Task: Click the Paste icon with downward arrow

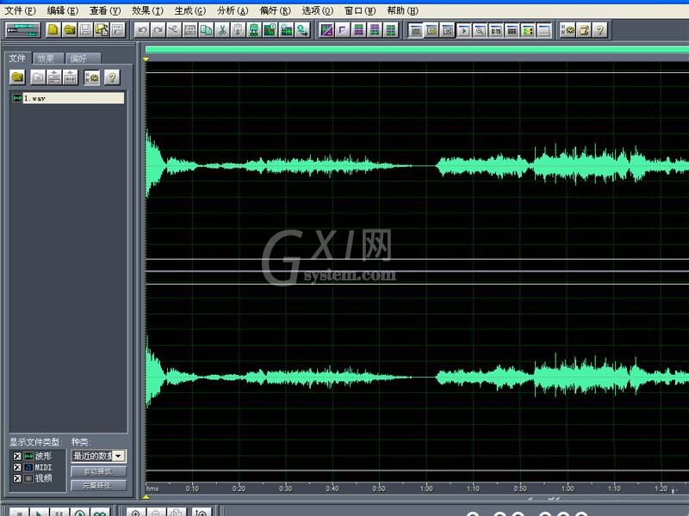Action: tap(239, 30)
